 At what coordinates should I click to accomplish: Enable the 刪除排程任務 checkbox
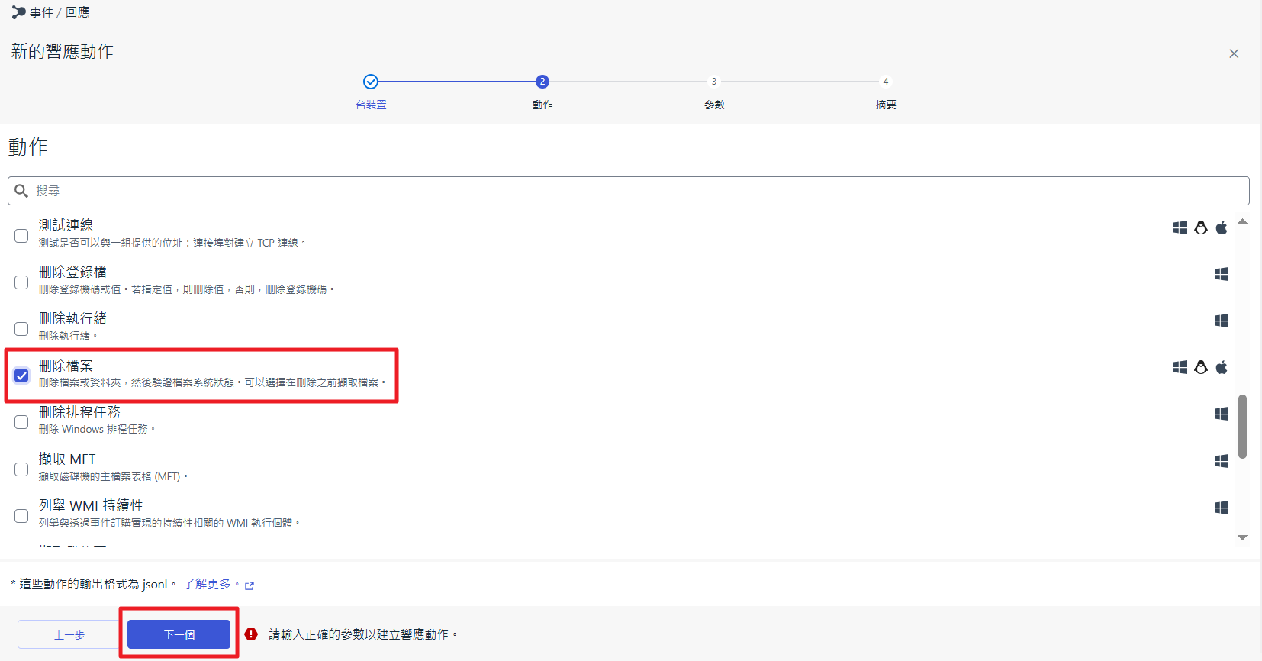click(x=21, y=422)
